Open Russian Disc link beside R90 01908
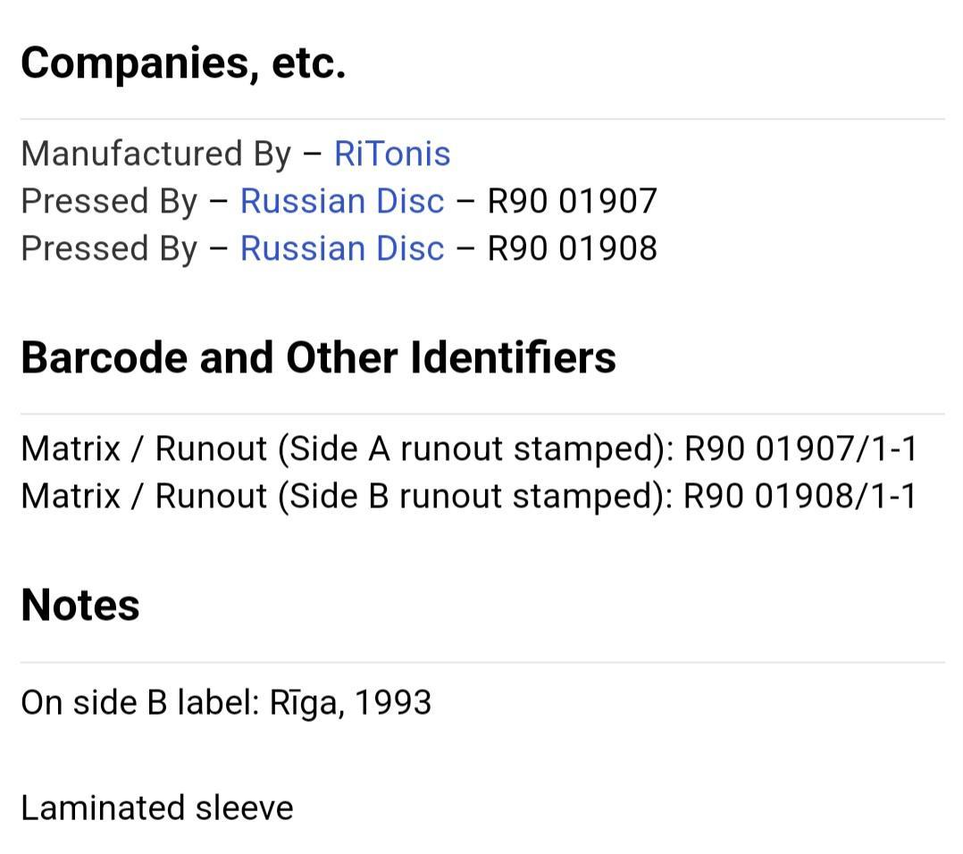The width and height of the screenshot is (963, 854). coord(342,248)
